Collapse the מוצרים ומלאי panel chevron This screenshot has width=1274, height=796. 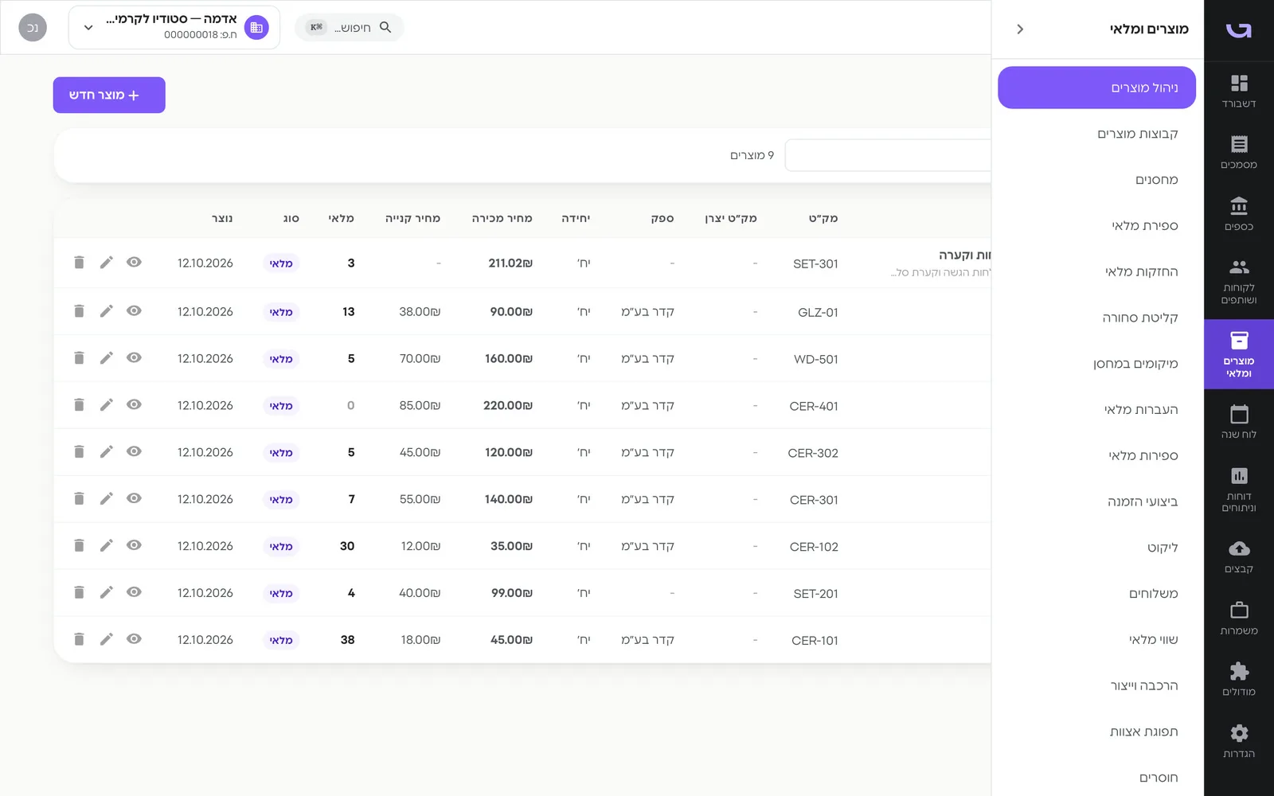coord(1020,29)
